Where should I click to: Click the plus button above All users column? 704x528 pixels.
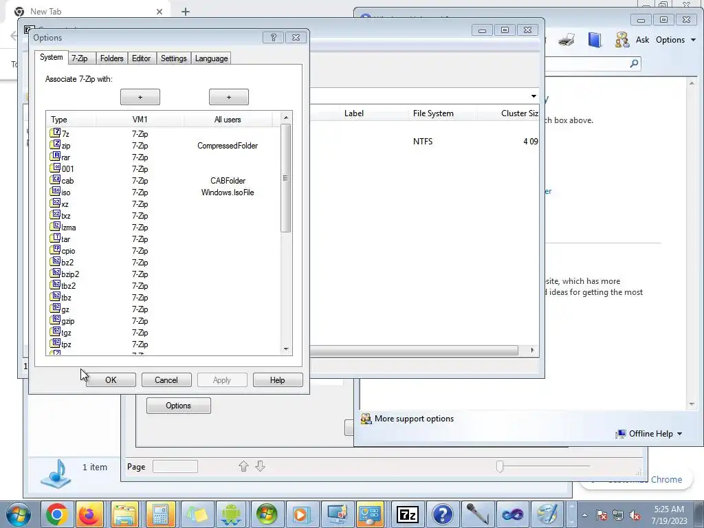point(228,97)
